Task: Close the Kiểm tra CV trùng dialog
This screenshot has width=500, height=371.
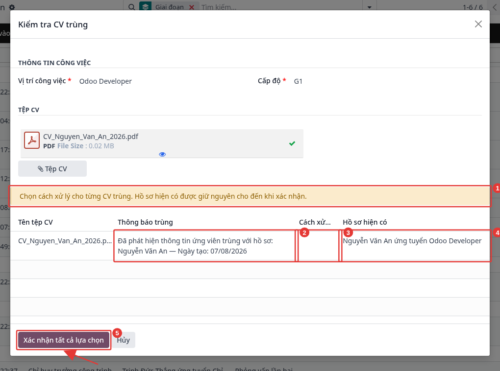Action: [x=478, y=24]
